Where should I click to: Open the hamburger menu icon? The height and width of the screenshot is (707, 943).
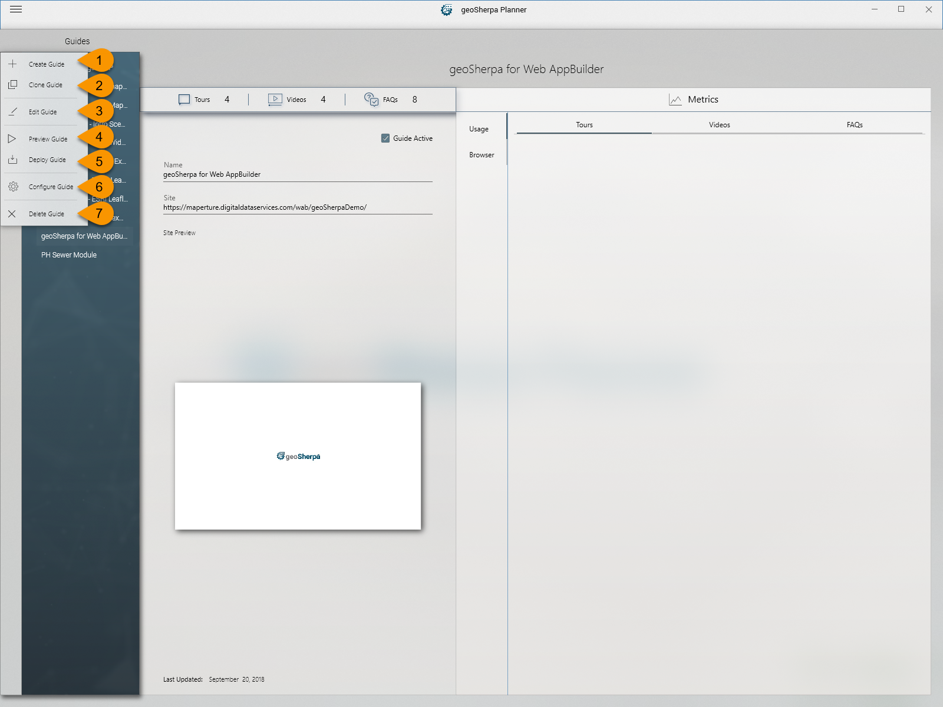pyautogui.click(x=16, y=9)
